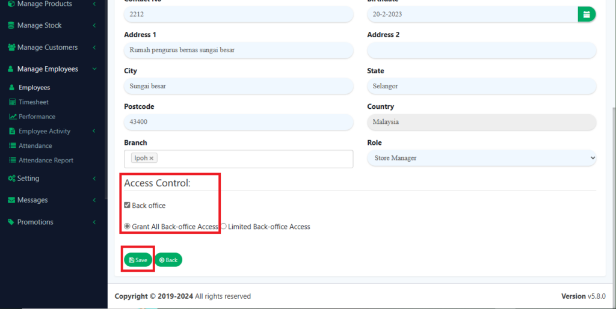
Task: Remove the Ipoh branch tag
Action: coord(152,158)
